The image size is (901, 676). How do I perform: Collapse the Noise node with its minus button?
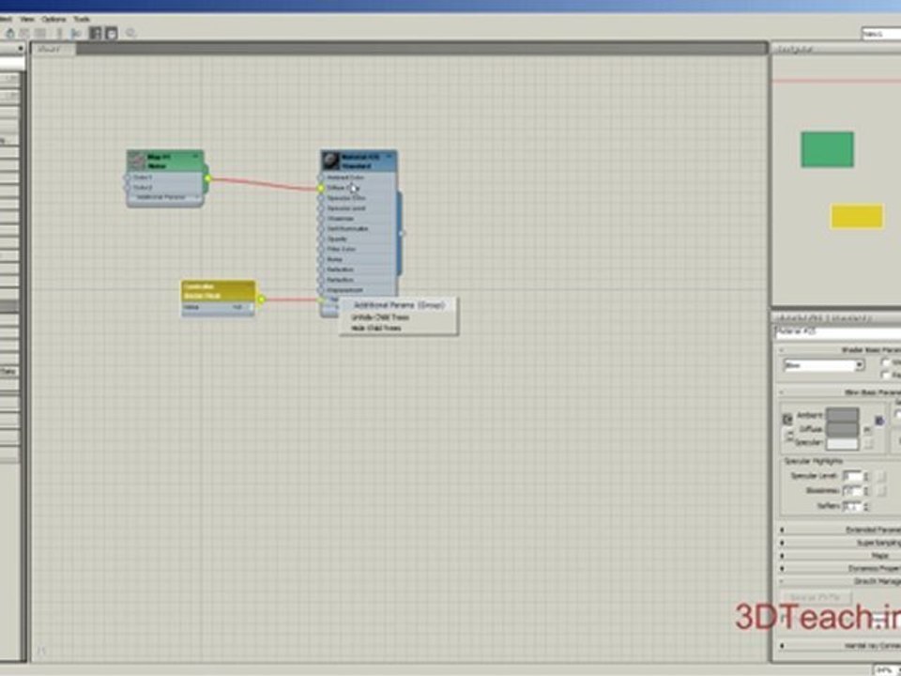pos(195,156)
